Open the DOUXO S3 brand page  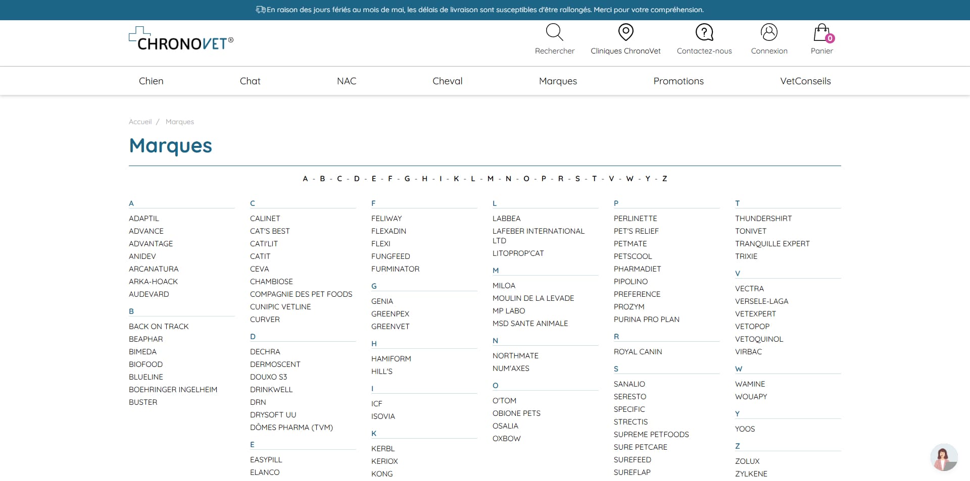[x=268, y=377]
